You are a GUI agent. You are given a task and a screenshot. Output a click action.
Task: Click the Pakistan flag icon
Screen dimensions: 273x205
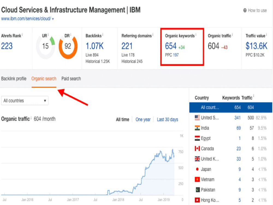tap(197, 190)
